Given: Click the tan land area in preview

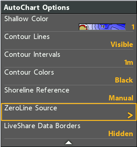Looking at the screenshot, I should pos(82,28).
